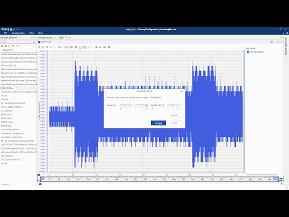Viewport: 289px width, 217px height.
Task: Uncheck bit 6 checkbox in dialog
Action: [x=156, y=105]
